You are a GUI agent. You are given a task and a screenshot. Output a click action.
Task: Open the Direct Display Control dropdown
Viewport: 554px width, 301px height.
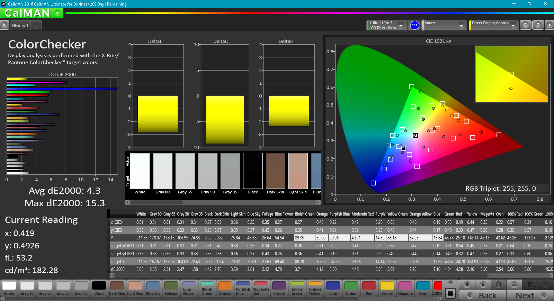tap(513, 25)
